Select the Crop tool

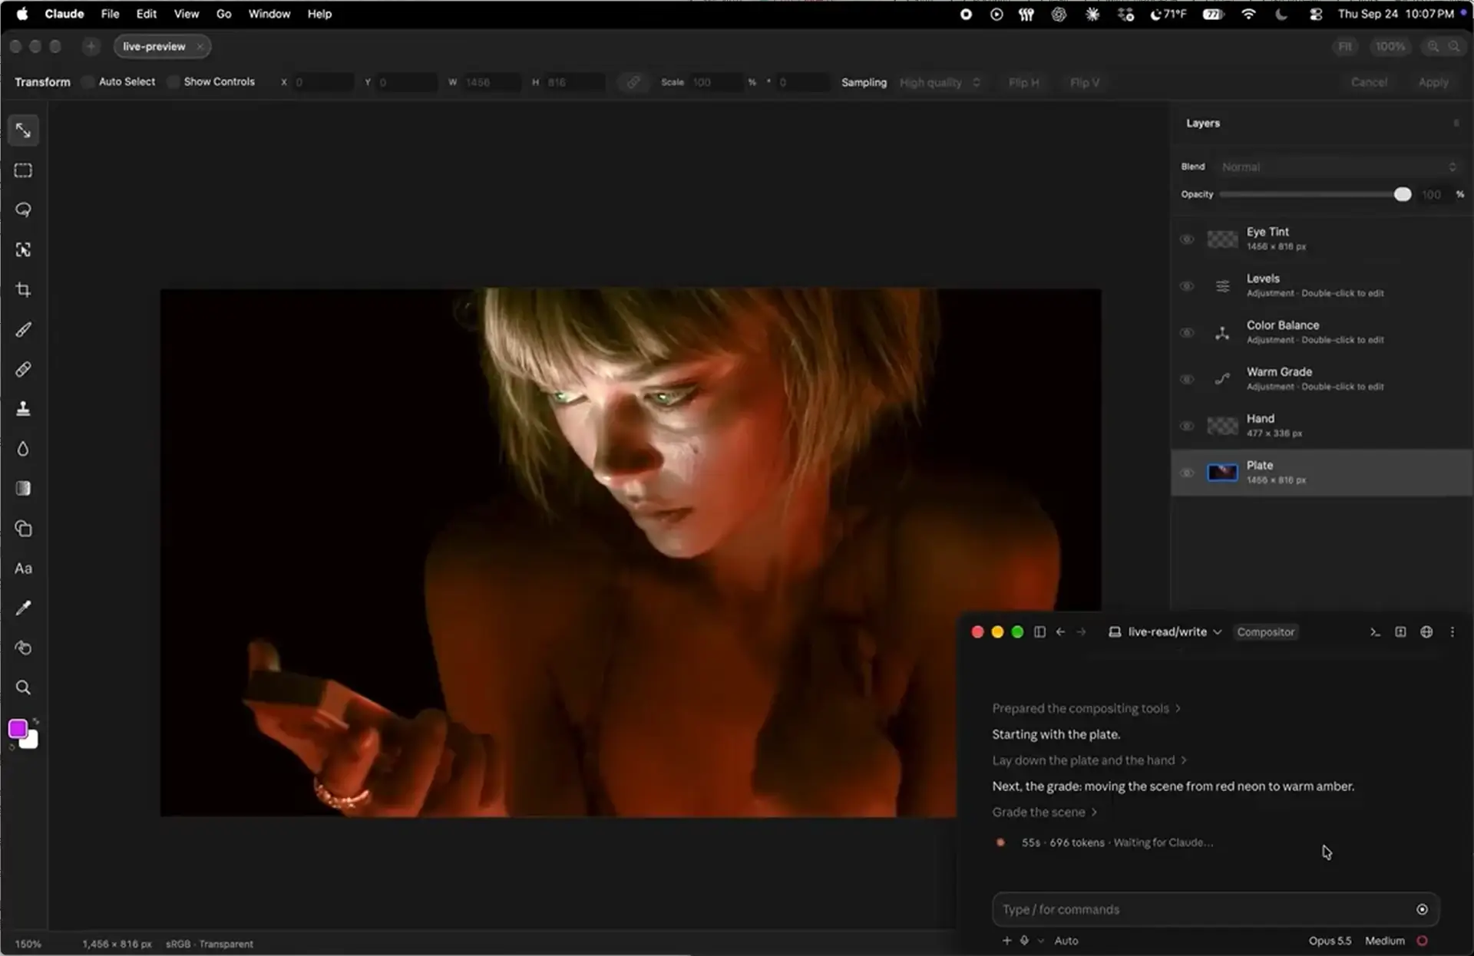pos(23,290)
